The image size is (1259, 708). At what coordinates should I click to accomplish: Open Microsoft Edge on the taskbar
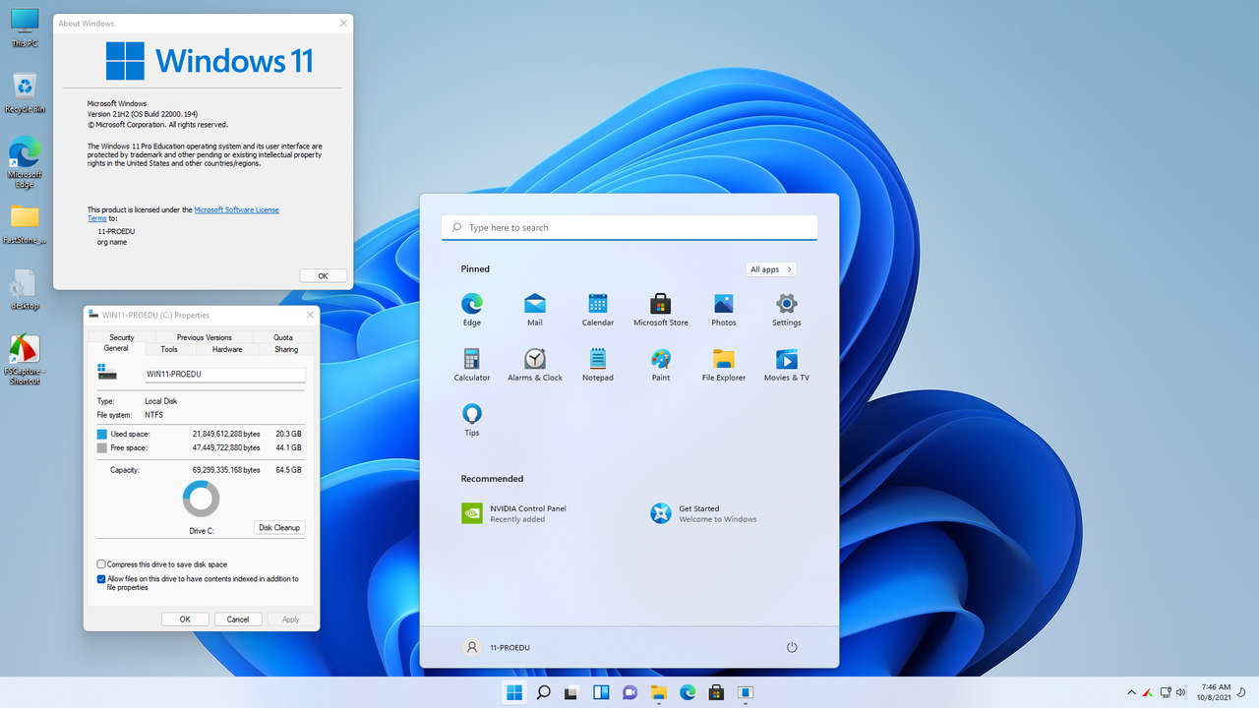pos(688,692)
